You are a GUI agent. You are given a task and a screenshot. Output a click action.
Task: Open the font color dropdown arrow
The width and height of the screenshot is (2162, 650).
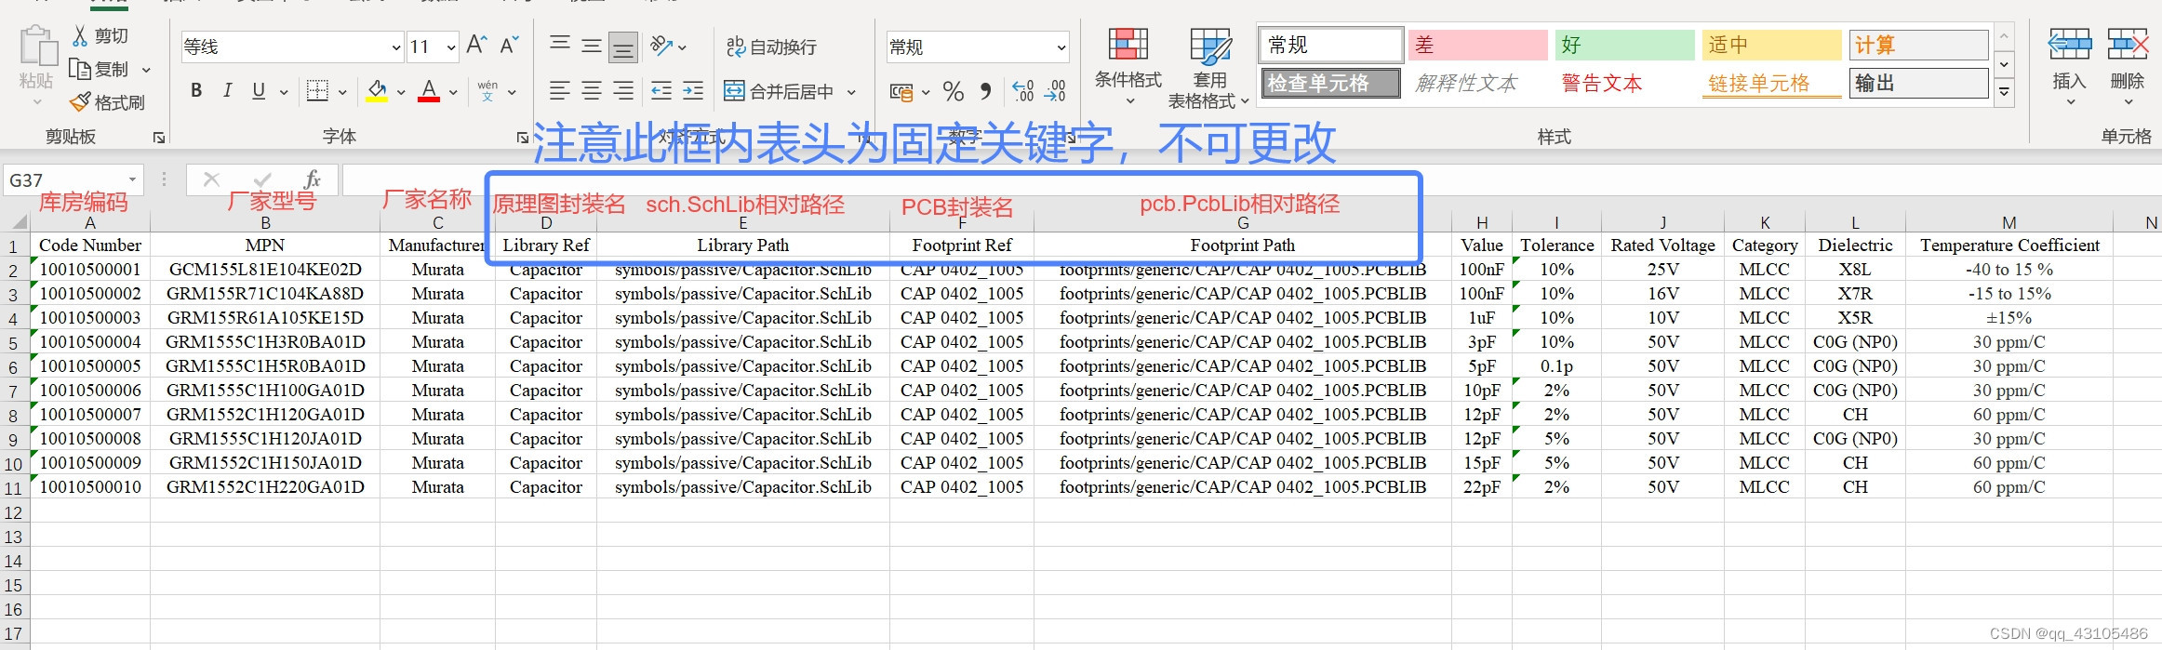(x=453, y=92)
